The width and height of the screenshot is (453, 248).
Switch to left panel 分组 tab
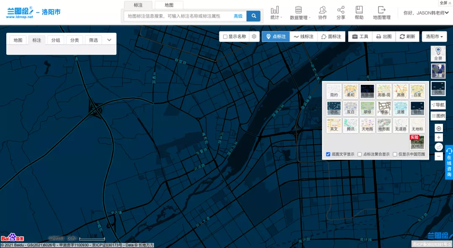tap(56, 40)
